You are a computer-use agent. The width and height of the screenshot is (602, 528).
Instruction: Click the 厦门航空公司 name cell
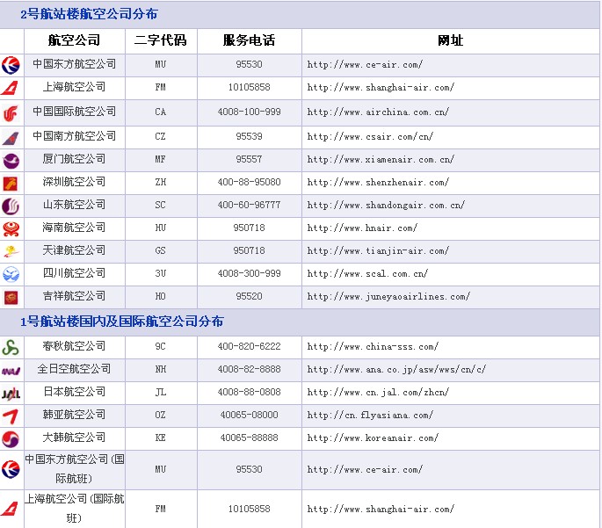[74, 159]
